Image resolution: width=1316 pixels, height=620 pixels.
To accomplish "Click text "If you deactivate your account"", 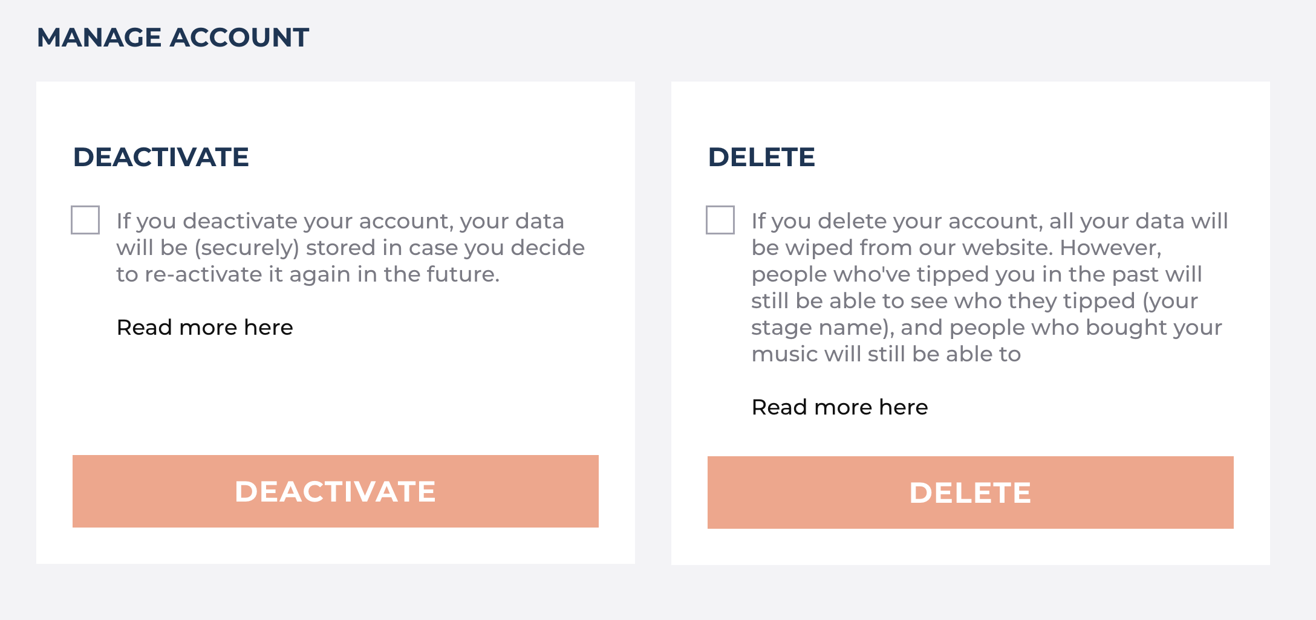I will click(284, 221).
